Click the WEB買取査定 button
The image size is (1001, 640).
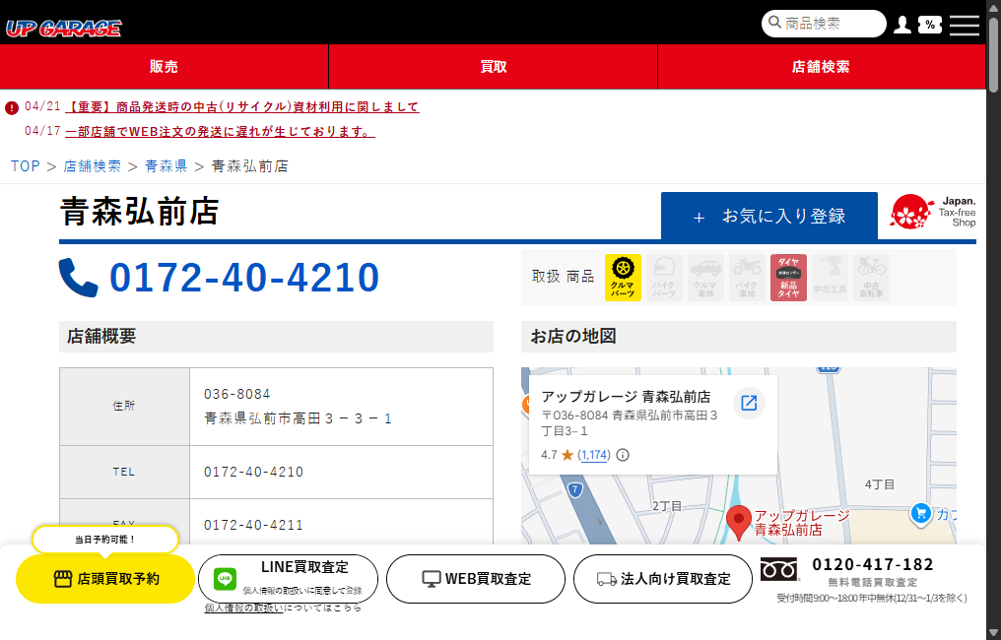(x=476, y=579)
